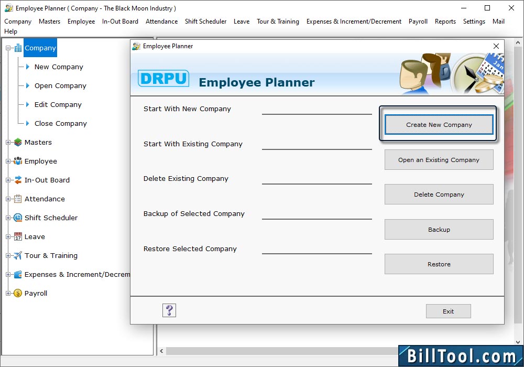Open the Mail menu
Screen dimensions: 524x367
coord(498,21)
